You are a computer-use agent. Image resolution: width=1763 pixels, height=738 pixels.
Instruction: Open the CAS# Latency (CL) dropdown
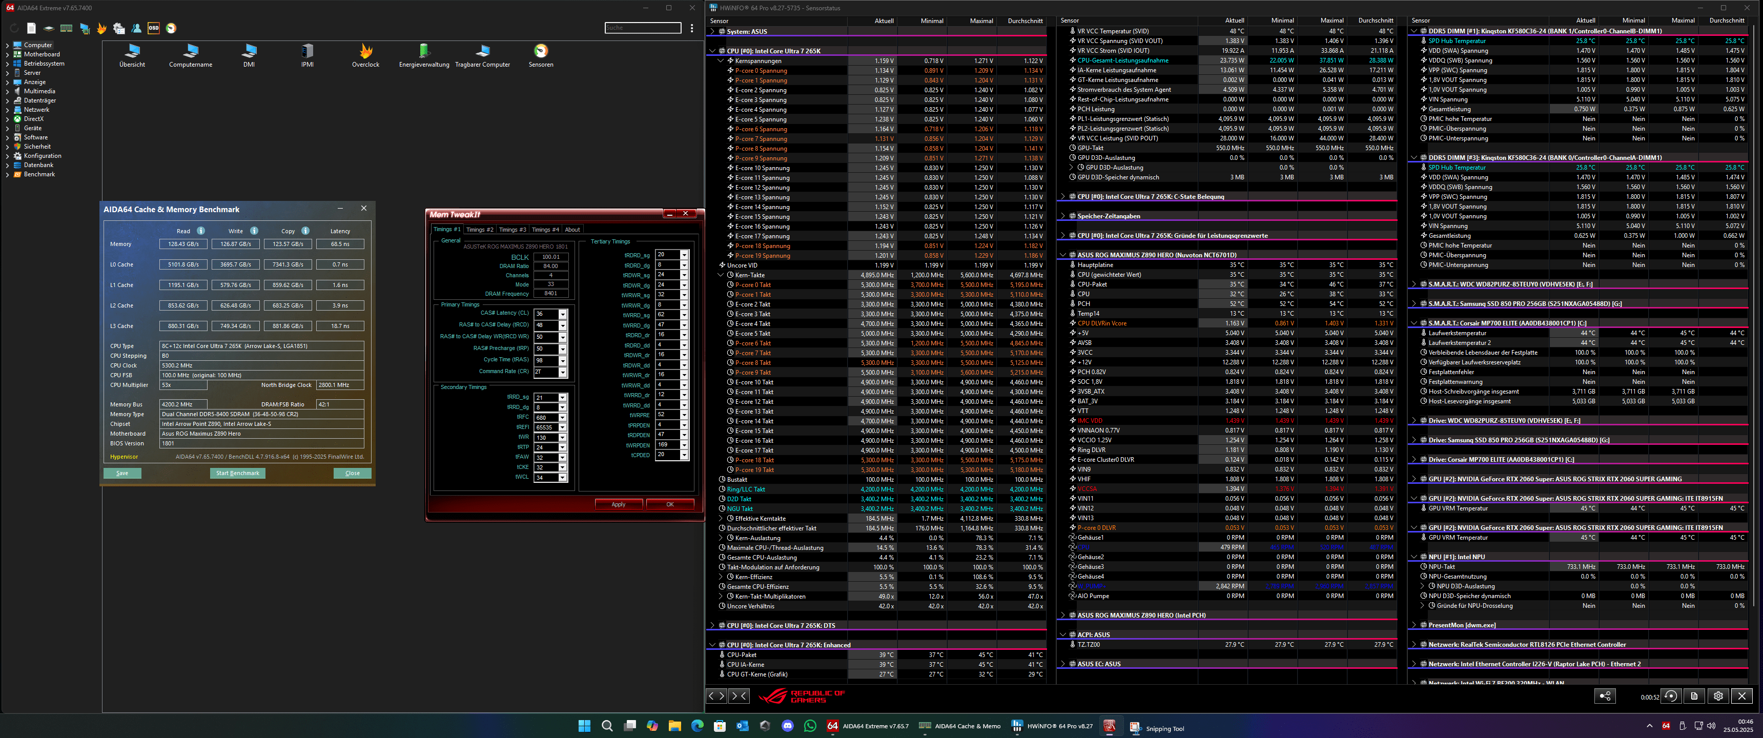click(563, 314)
